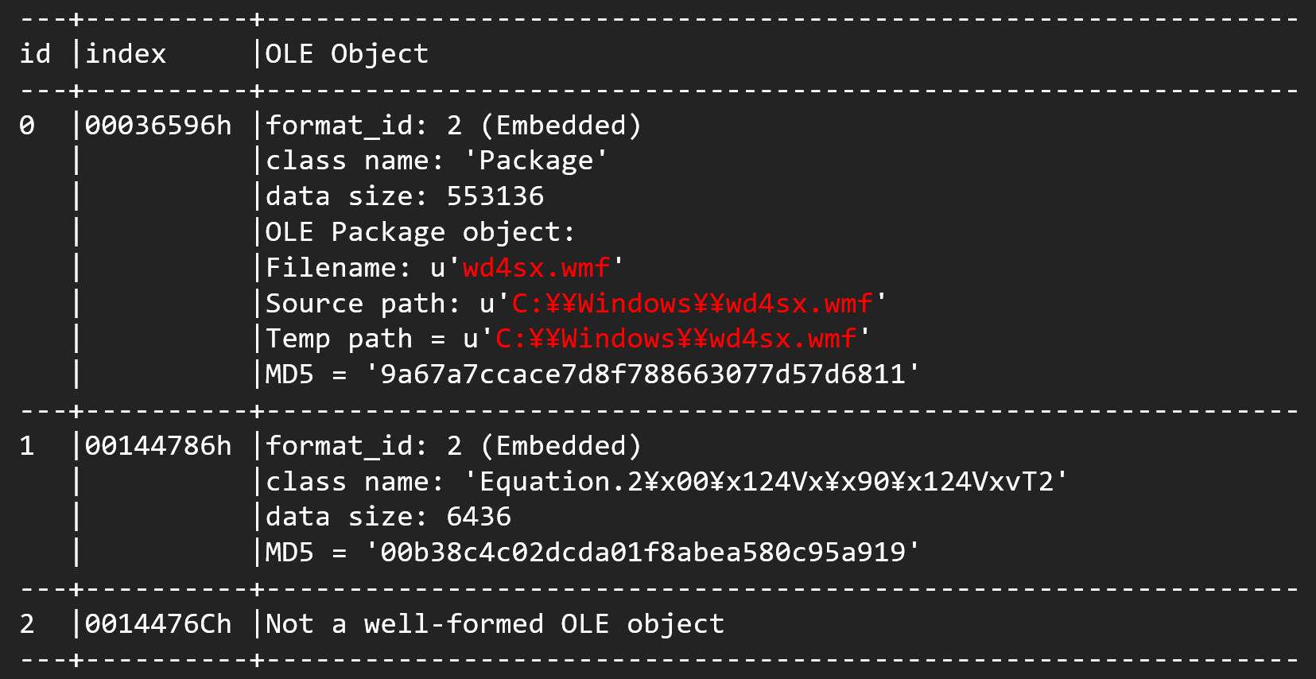Click the red Source path value
1316x679 pixels.
(692, 304)
